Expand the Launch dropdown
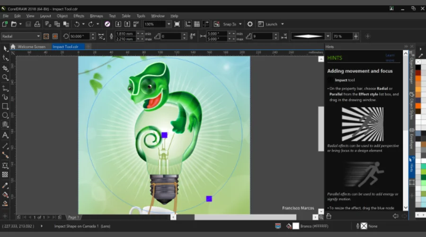426x237 pixels. click(283, 24)
